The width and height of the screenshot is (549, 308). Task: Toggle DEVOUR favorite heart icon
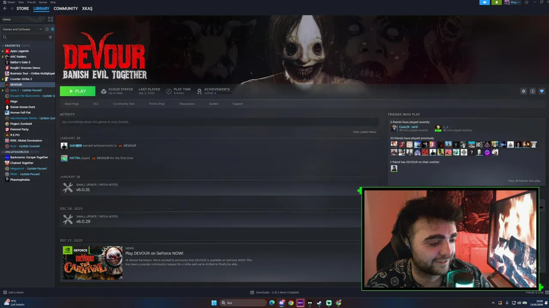click(542, 91)
